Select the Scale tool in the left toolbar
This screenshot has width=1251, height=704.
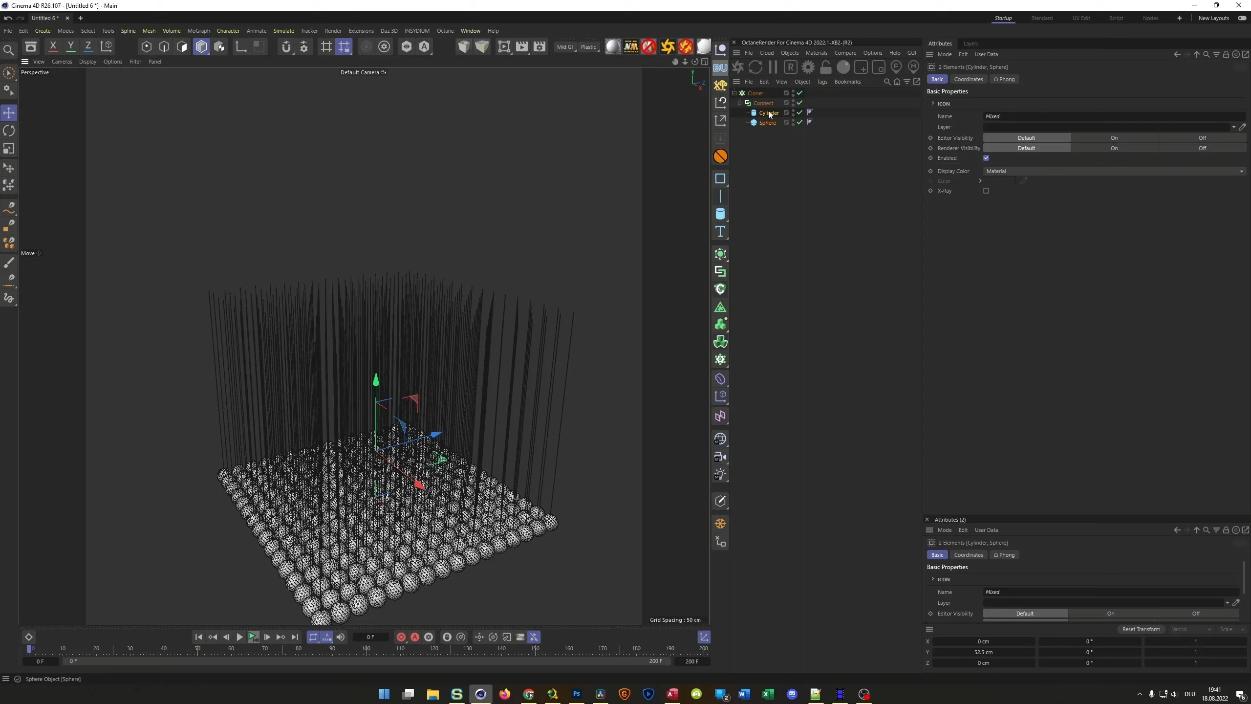pyautogui.click(x=9, y=149)
